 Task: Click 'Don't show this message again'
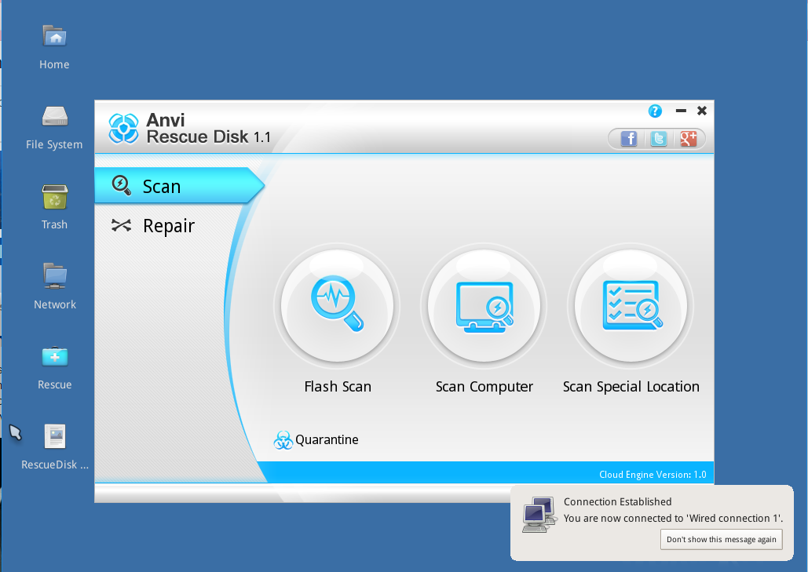pyautogui.click(x=721, y=539)
